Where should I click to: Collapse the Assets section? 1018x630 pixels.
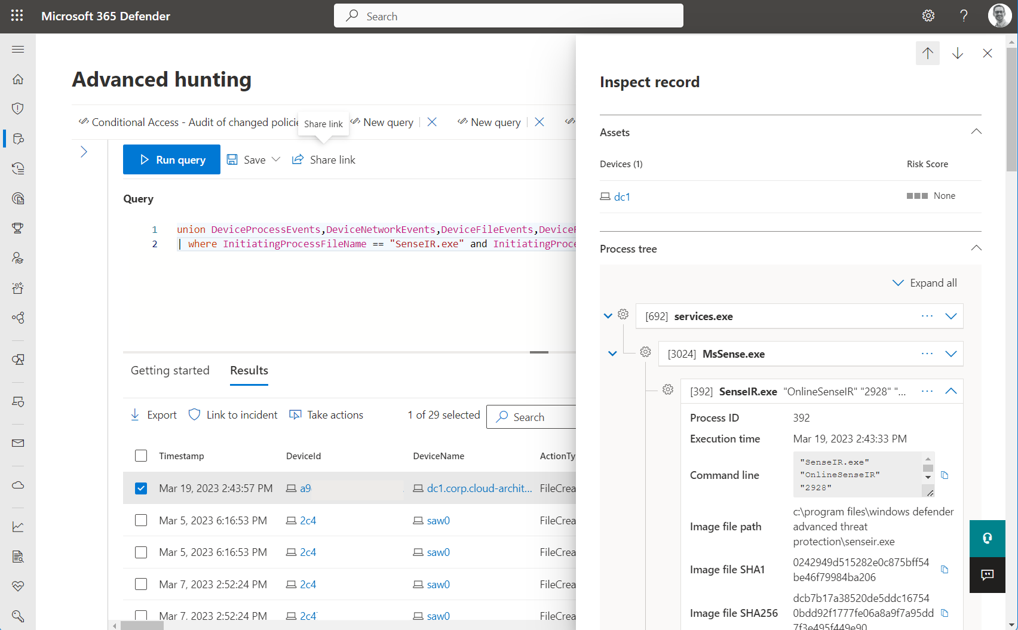tap(976, 132)
